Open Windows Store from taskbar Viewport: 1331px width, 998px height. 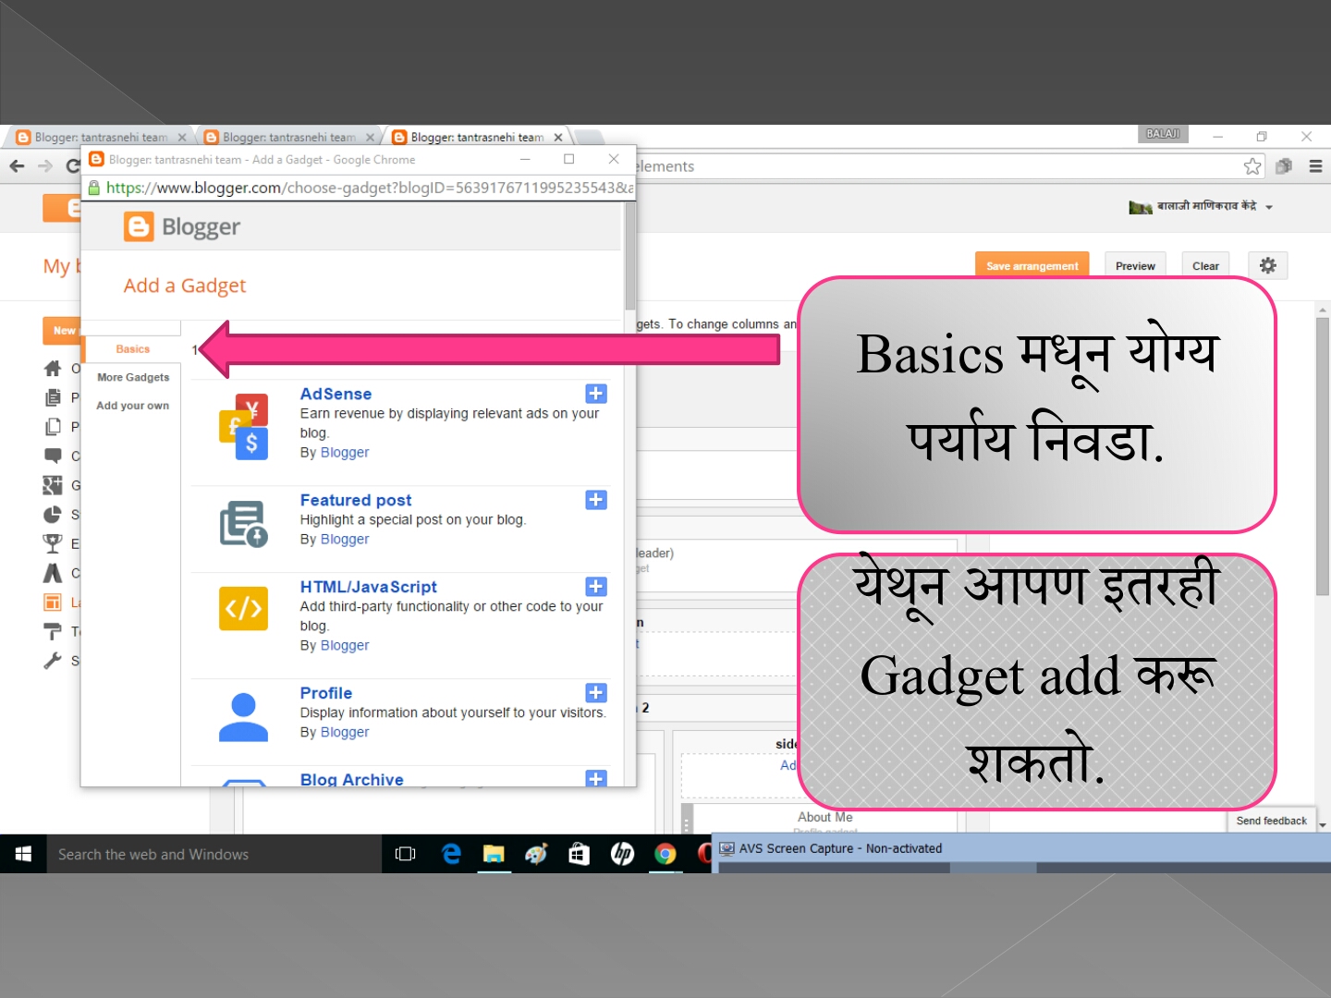579,854
